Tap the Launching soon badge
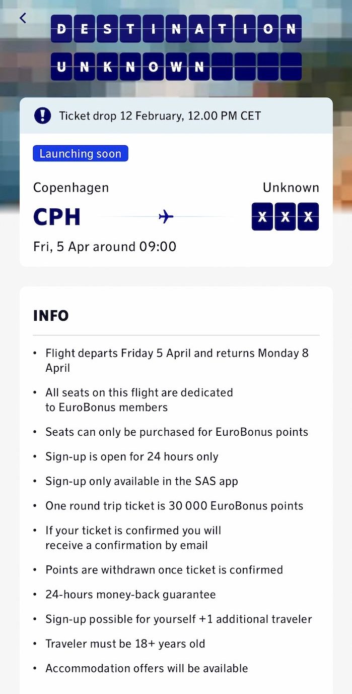Screen dimensions: 352x694 [81, 153]
